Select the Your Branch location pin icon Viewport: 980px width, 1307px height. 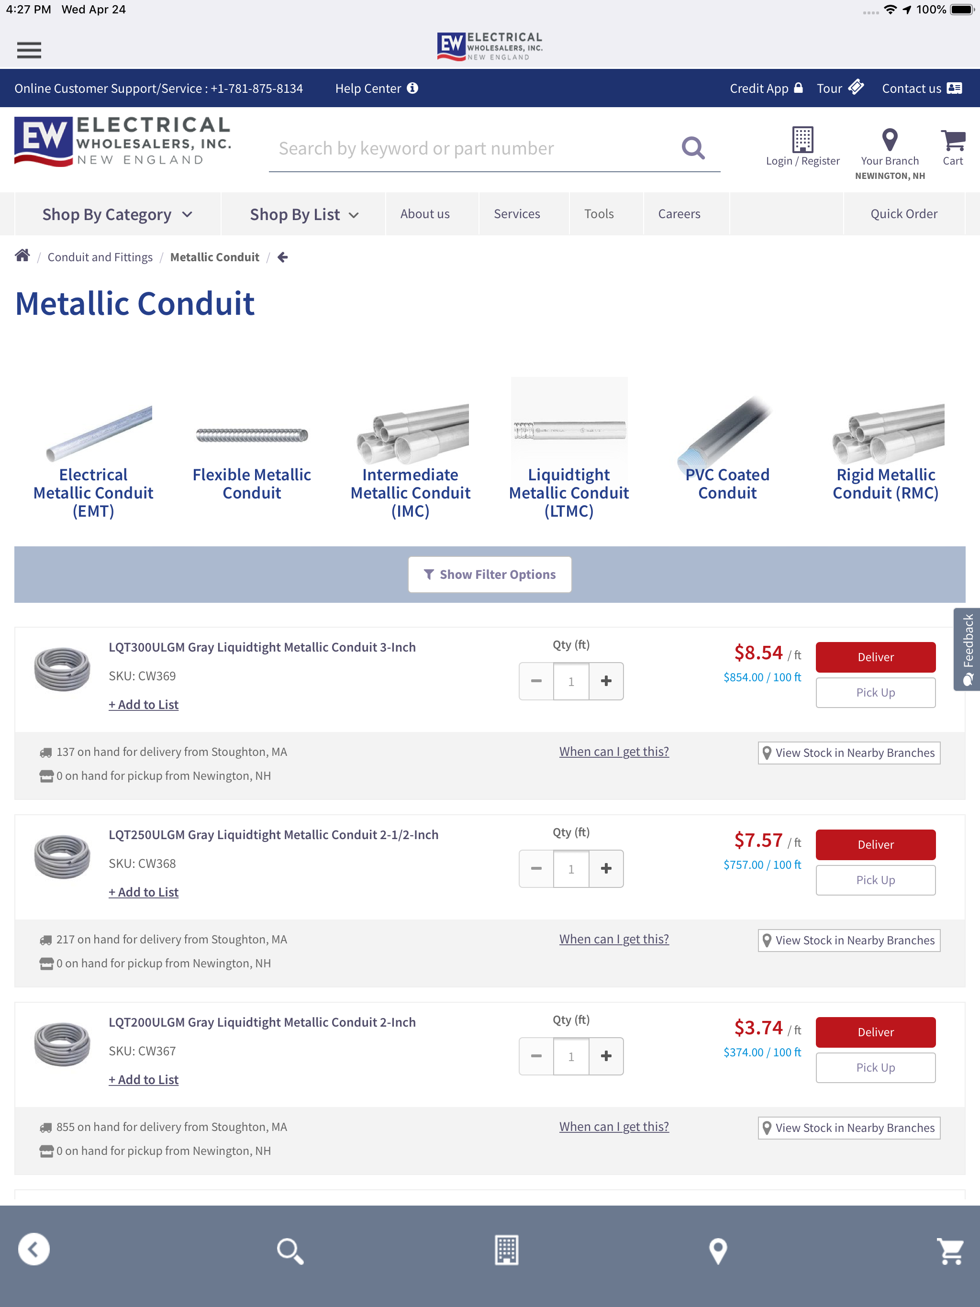pos(890,140)
